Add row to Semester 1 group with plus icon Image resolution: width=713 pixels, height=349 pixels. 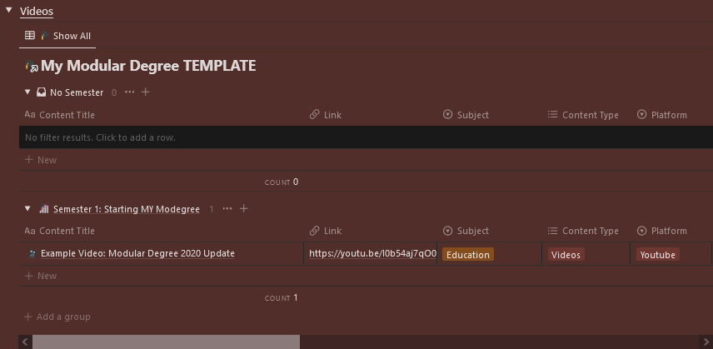point(244,209)
